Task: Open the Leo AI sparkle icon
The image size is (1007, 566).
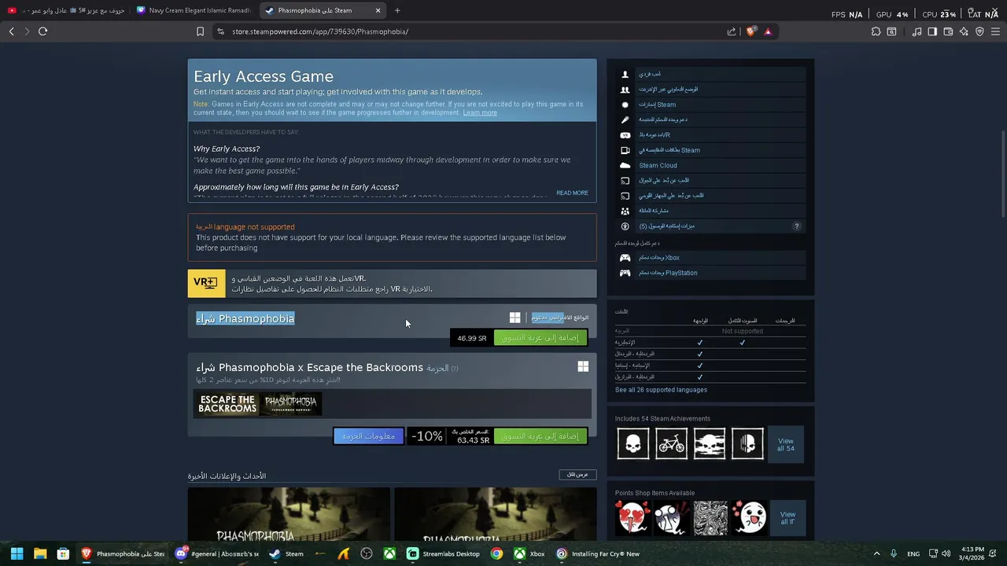Action: tap(964, 31)
